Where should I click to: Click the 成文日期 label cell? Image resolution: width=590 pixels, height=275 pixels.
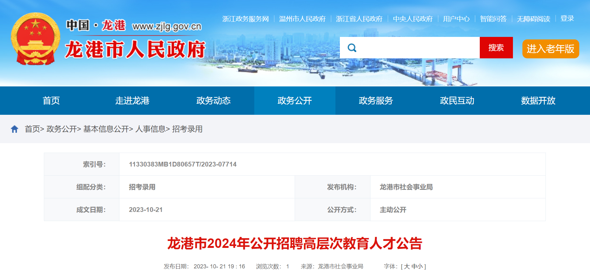coord(81,210)
